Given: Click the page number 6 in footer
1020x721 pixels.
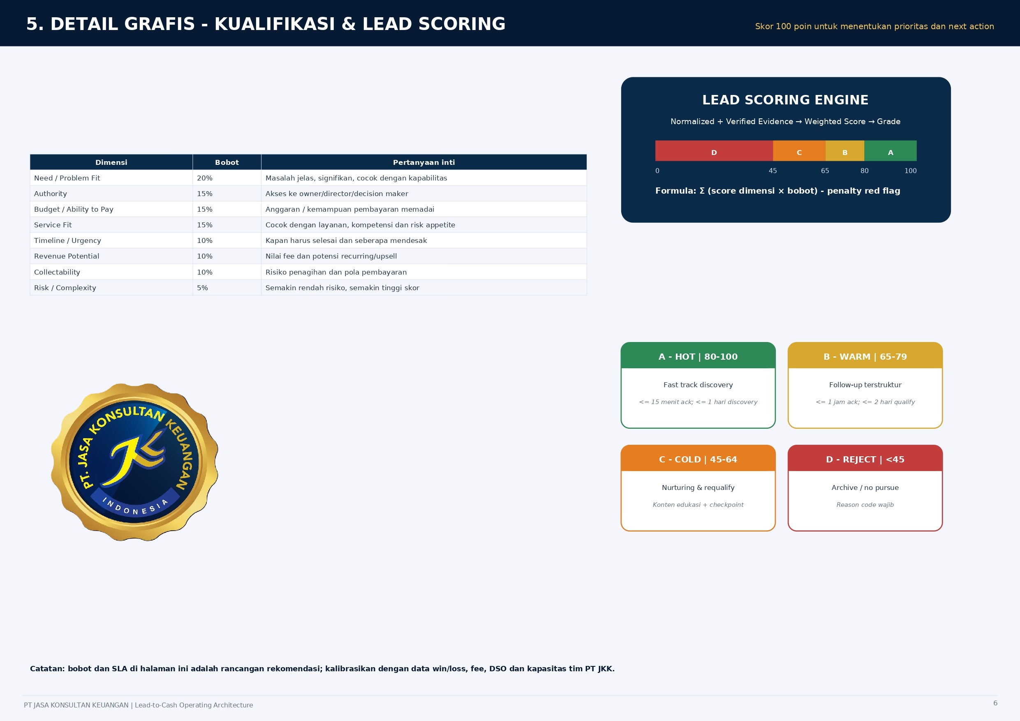Looking at the screenshot, I should click(995, 703).
